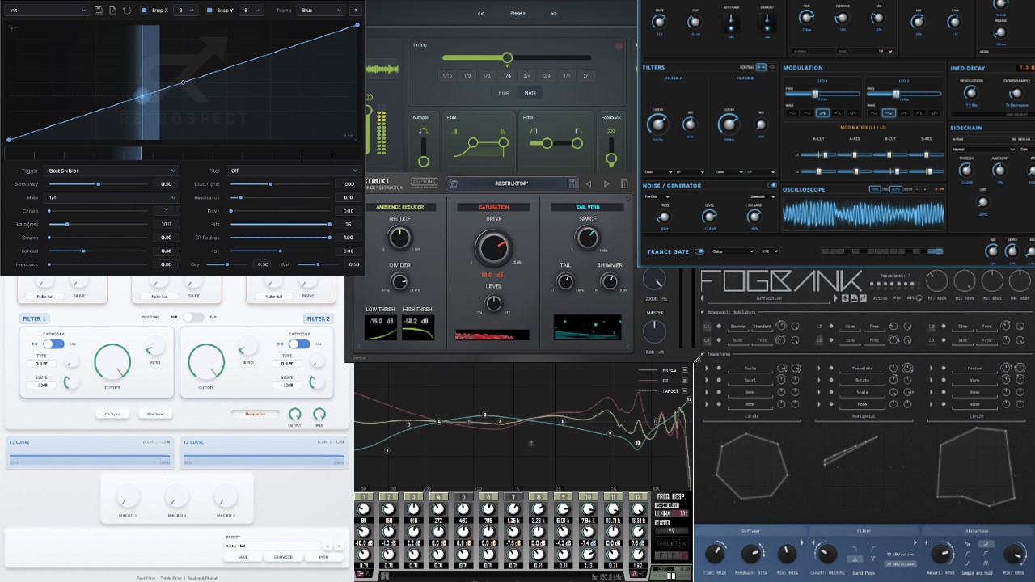Click the FILE X button in EQ

(672, 555)
